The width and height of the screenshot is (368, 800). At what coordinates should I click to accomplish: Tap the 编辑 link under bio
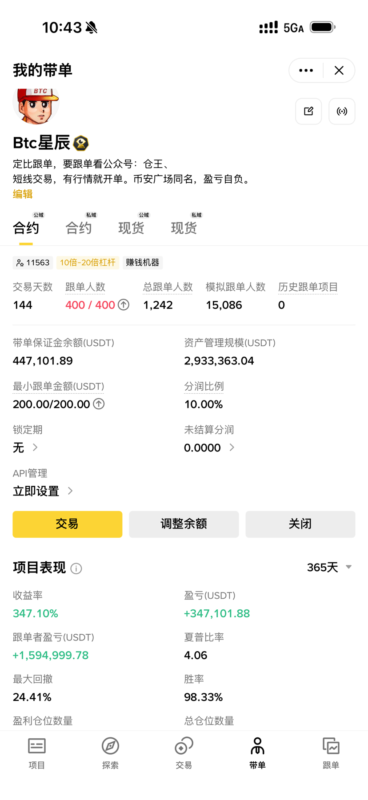pos(23,194)
